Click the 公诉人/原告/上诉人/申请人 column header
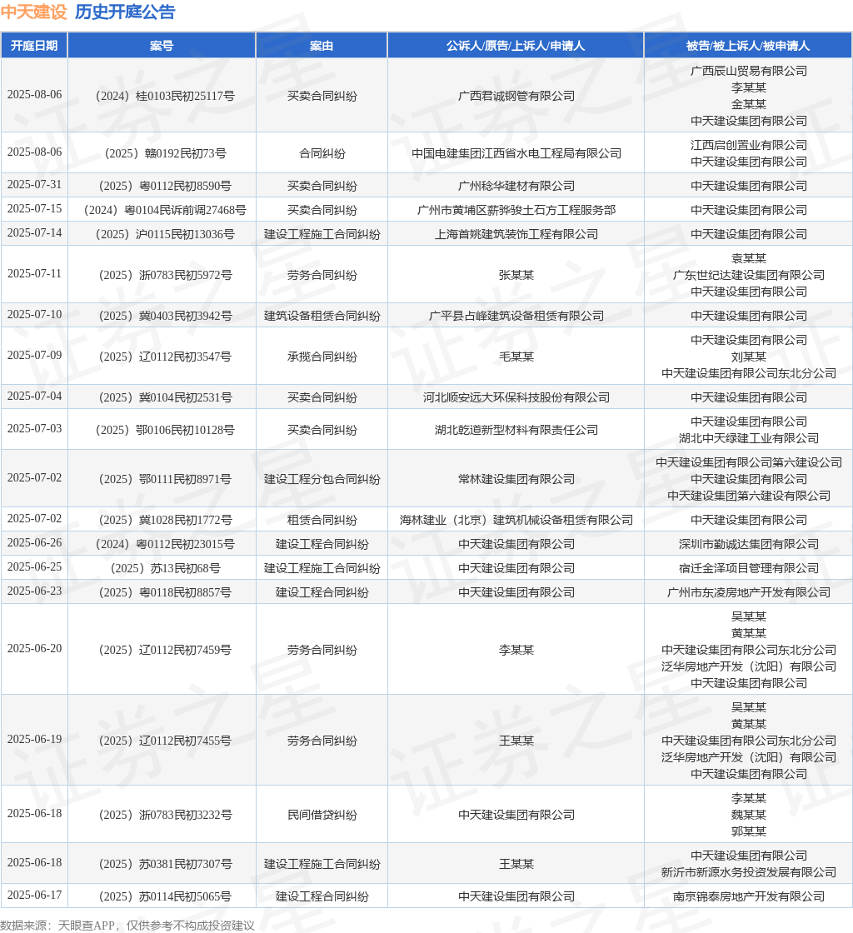The width and height of the screenshot is (853, 933). point(515,46)
